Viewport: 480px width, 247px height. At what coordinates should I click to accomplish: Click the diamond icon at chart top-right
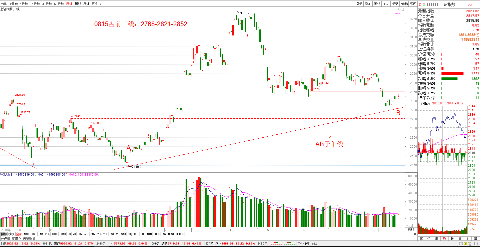point(399,9)
